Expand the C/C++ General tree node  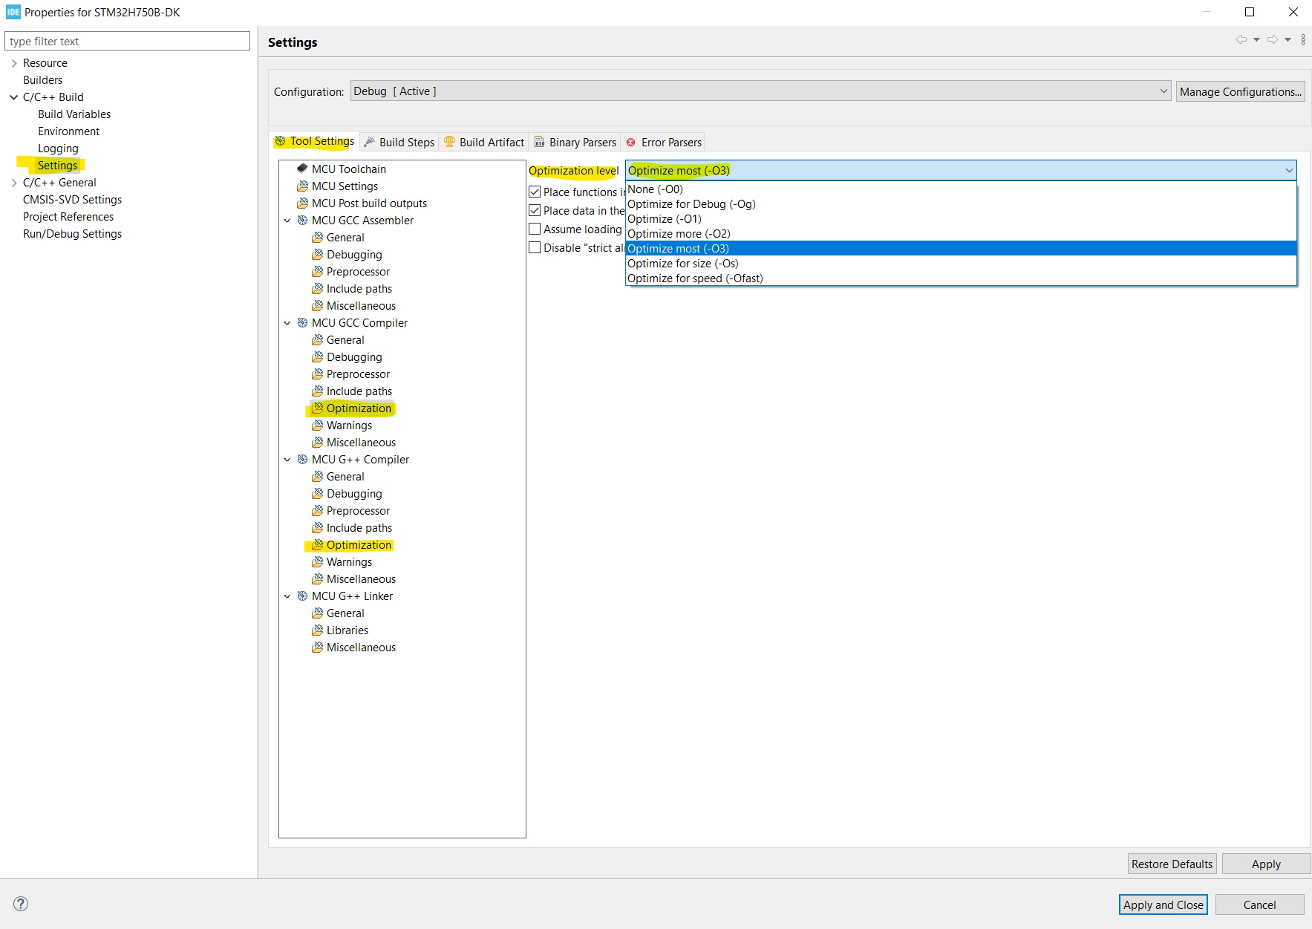point(13,182)
